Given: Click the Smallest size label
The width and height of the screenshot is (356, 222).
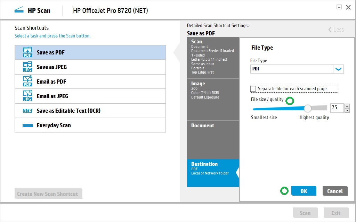Looking at the screenshot, I should pos(264,117).
